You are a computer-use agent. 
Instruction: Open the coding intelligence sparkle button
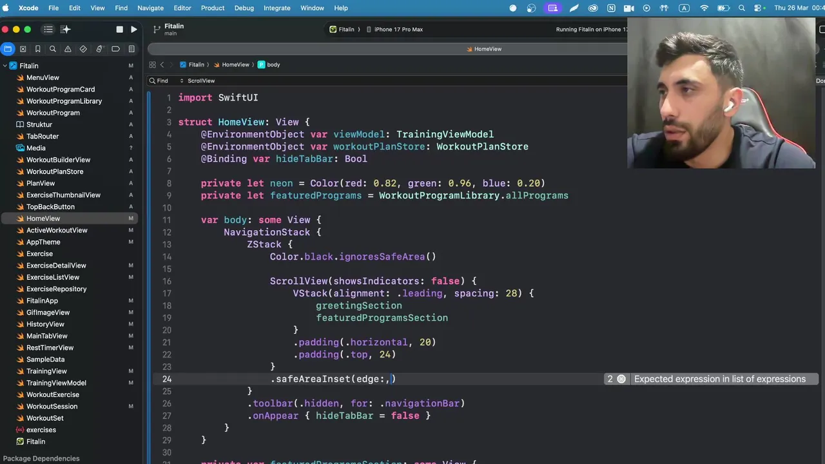pyautogui.click(x=65, y=30)
